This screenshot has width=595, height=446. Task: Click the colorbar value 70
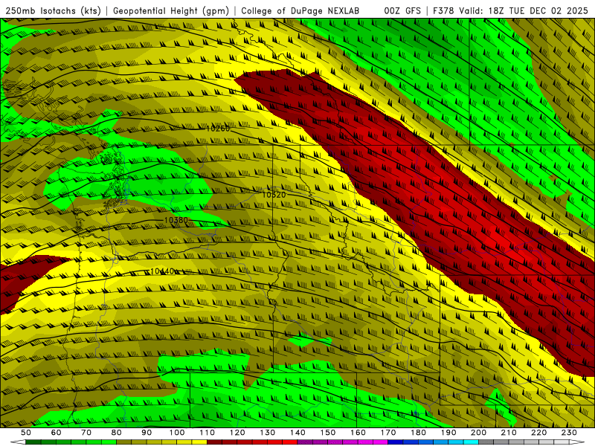coord(86,433)
